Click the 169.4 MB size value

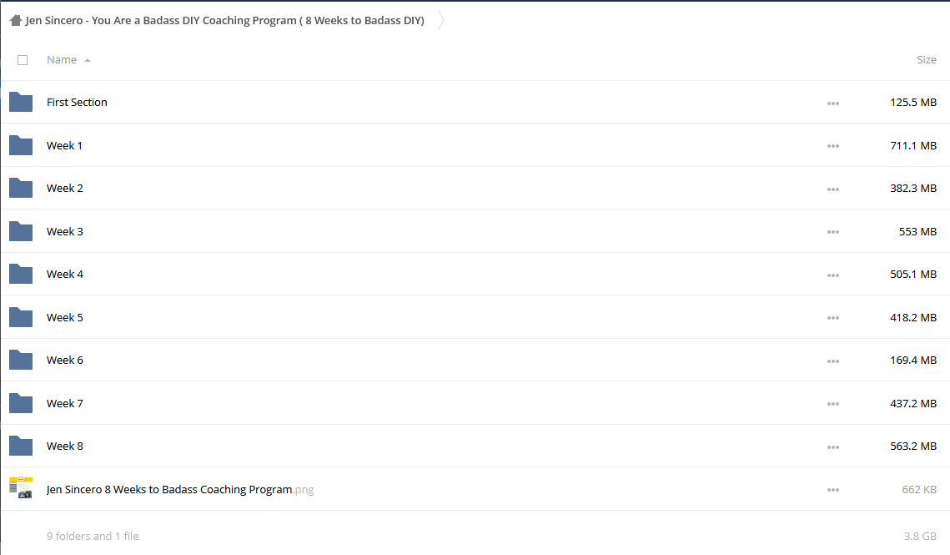(x=913, y=361)
